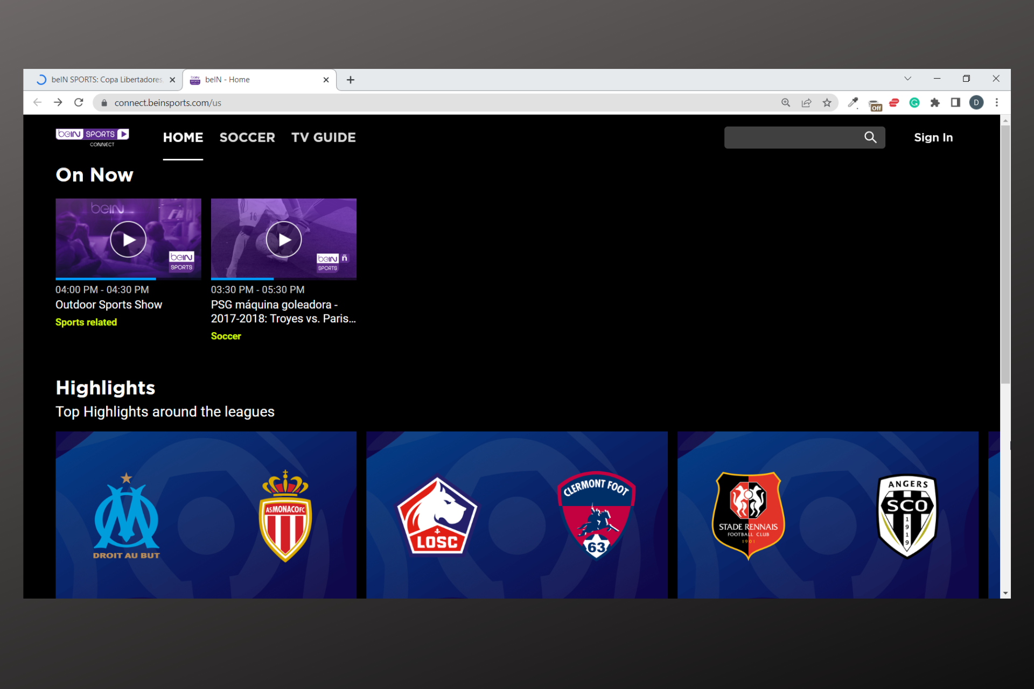Image resolution: width=1034 pixels, height=689 pixels.
Task: Click the beIN SPORTS Connect logo
Action: (92, 137)
